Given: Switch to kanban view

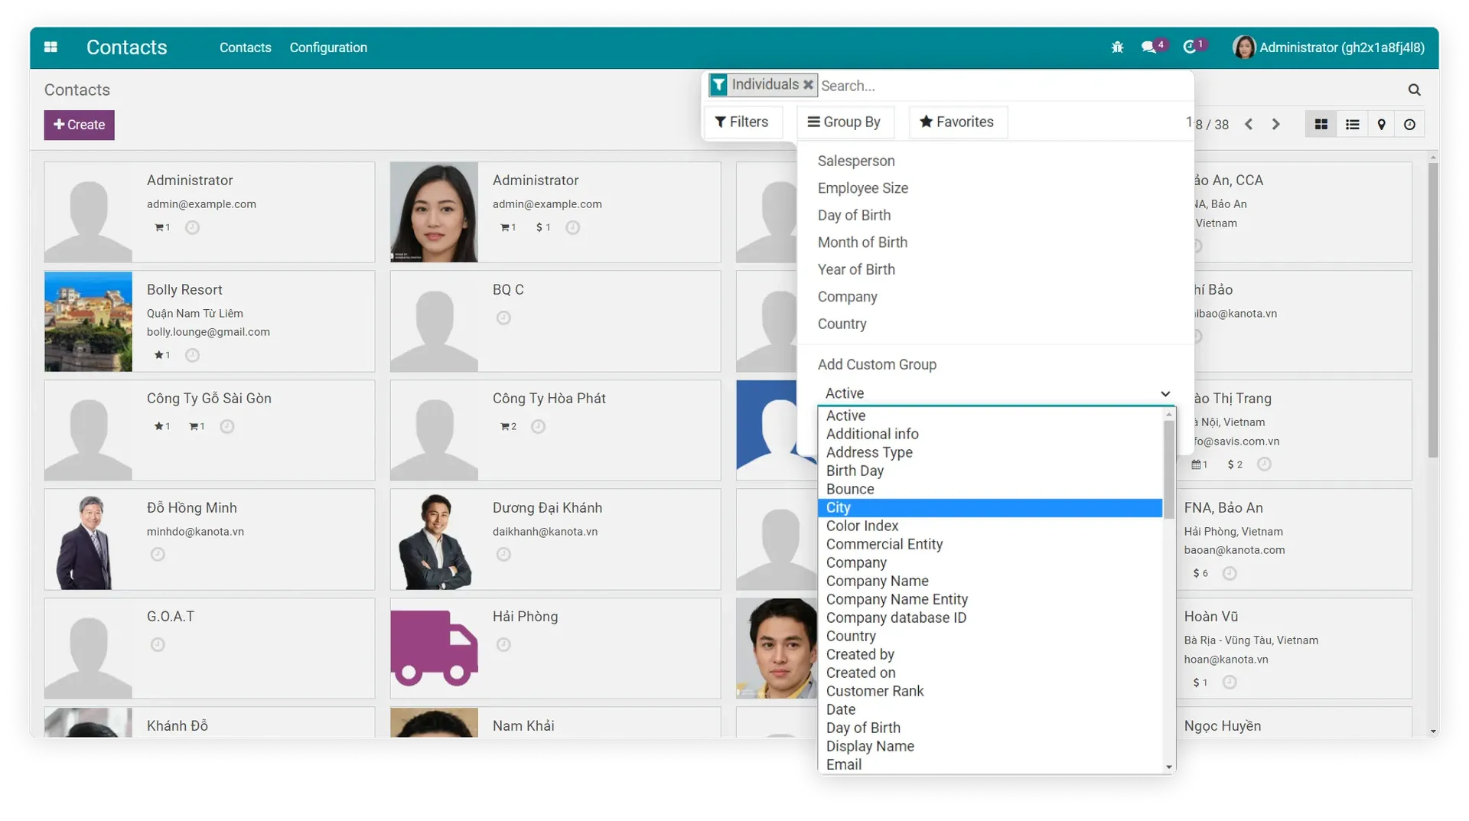Looking at the screenshot, I should pyautogui.click(x=1321, y=124).
